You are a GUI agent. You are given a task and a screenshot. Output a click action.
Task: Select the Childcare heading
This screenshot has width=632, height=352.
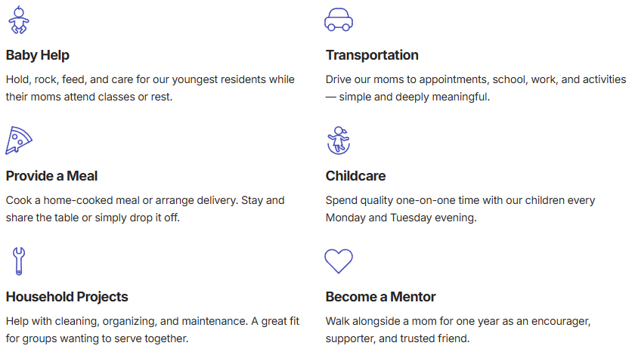(355, 176)
